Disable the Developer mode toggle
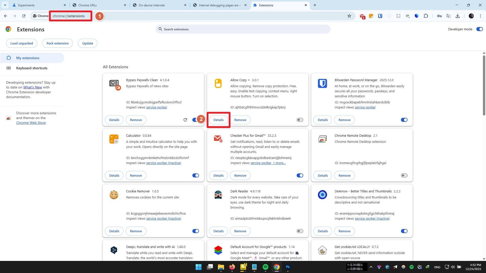 479,29
